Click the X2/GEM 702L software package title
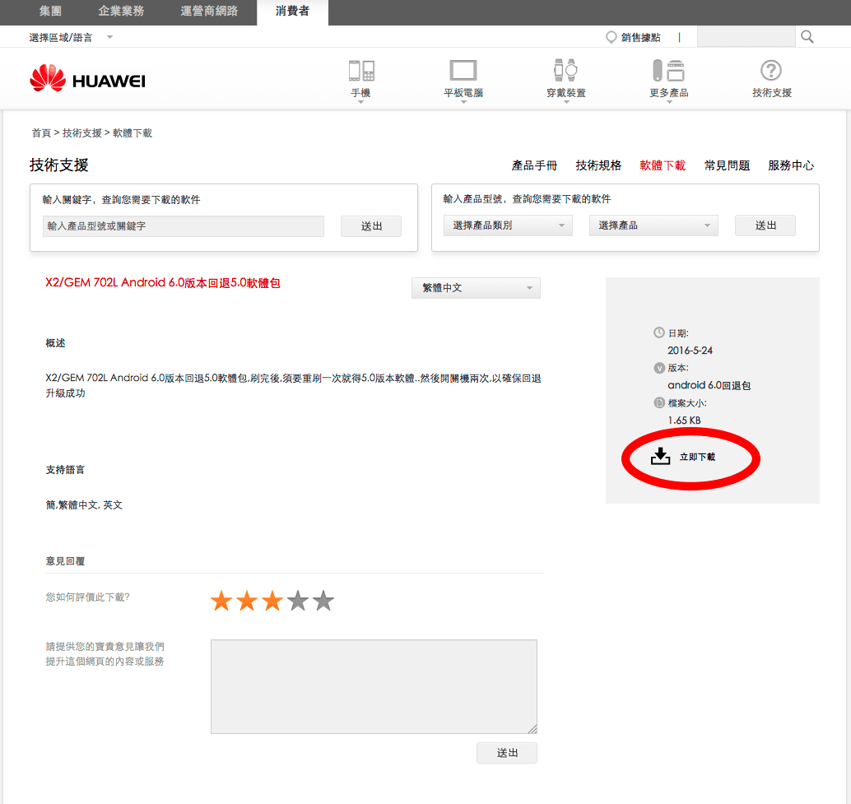The height and width of the screenshot is (804, 851). 163,282
